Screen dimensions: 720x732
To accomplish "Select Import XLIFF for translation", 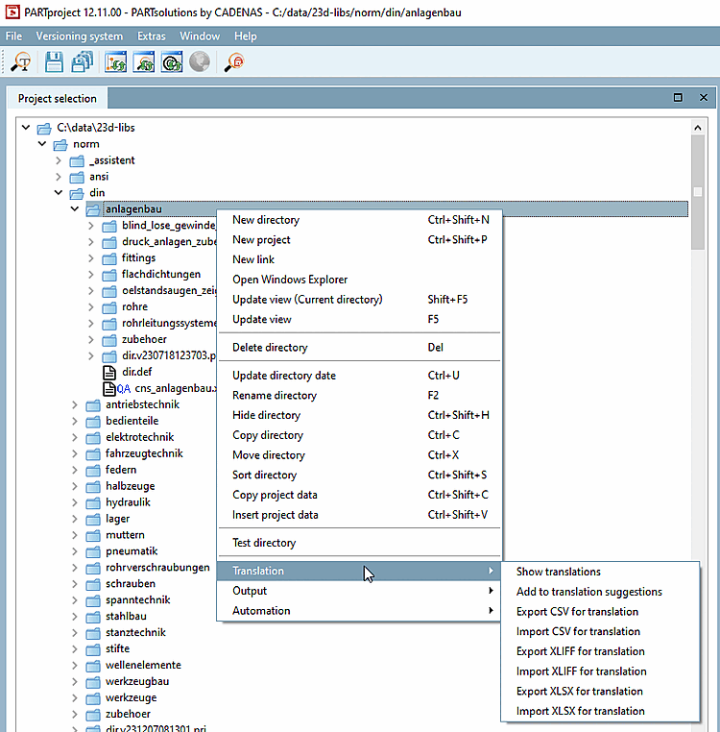I will (600, 671).
